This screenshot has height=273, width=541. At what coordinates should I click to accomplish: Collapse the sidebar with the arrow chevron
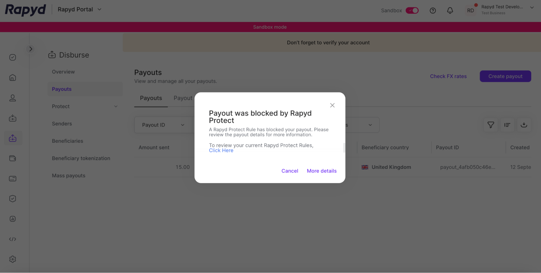31,49
